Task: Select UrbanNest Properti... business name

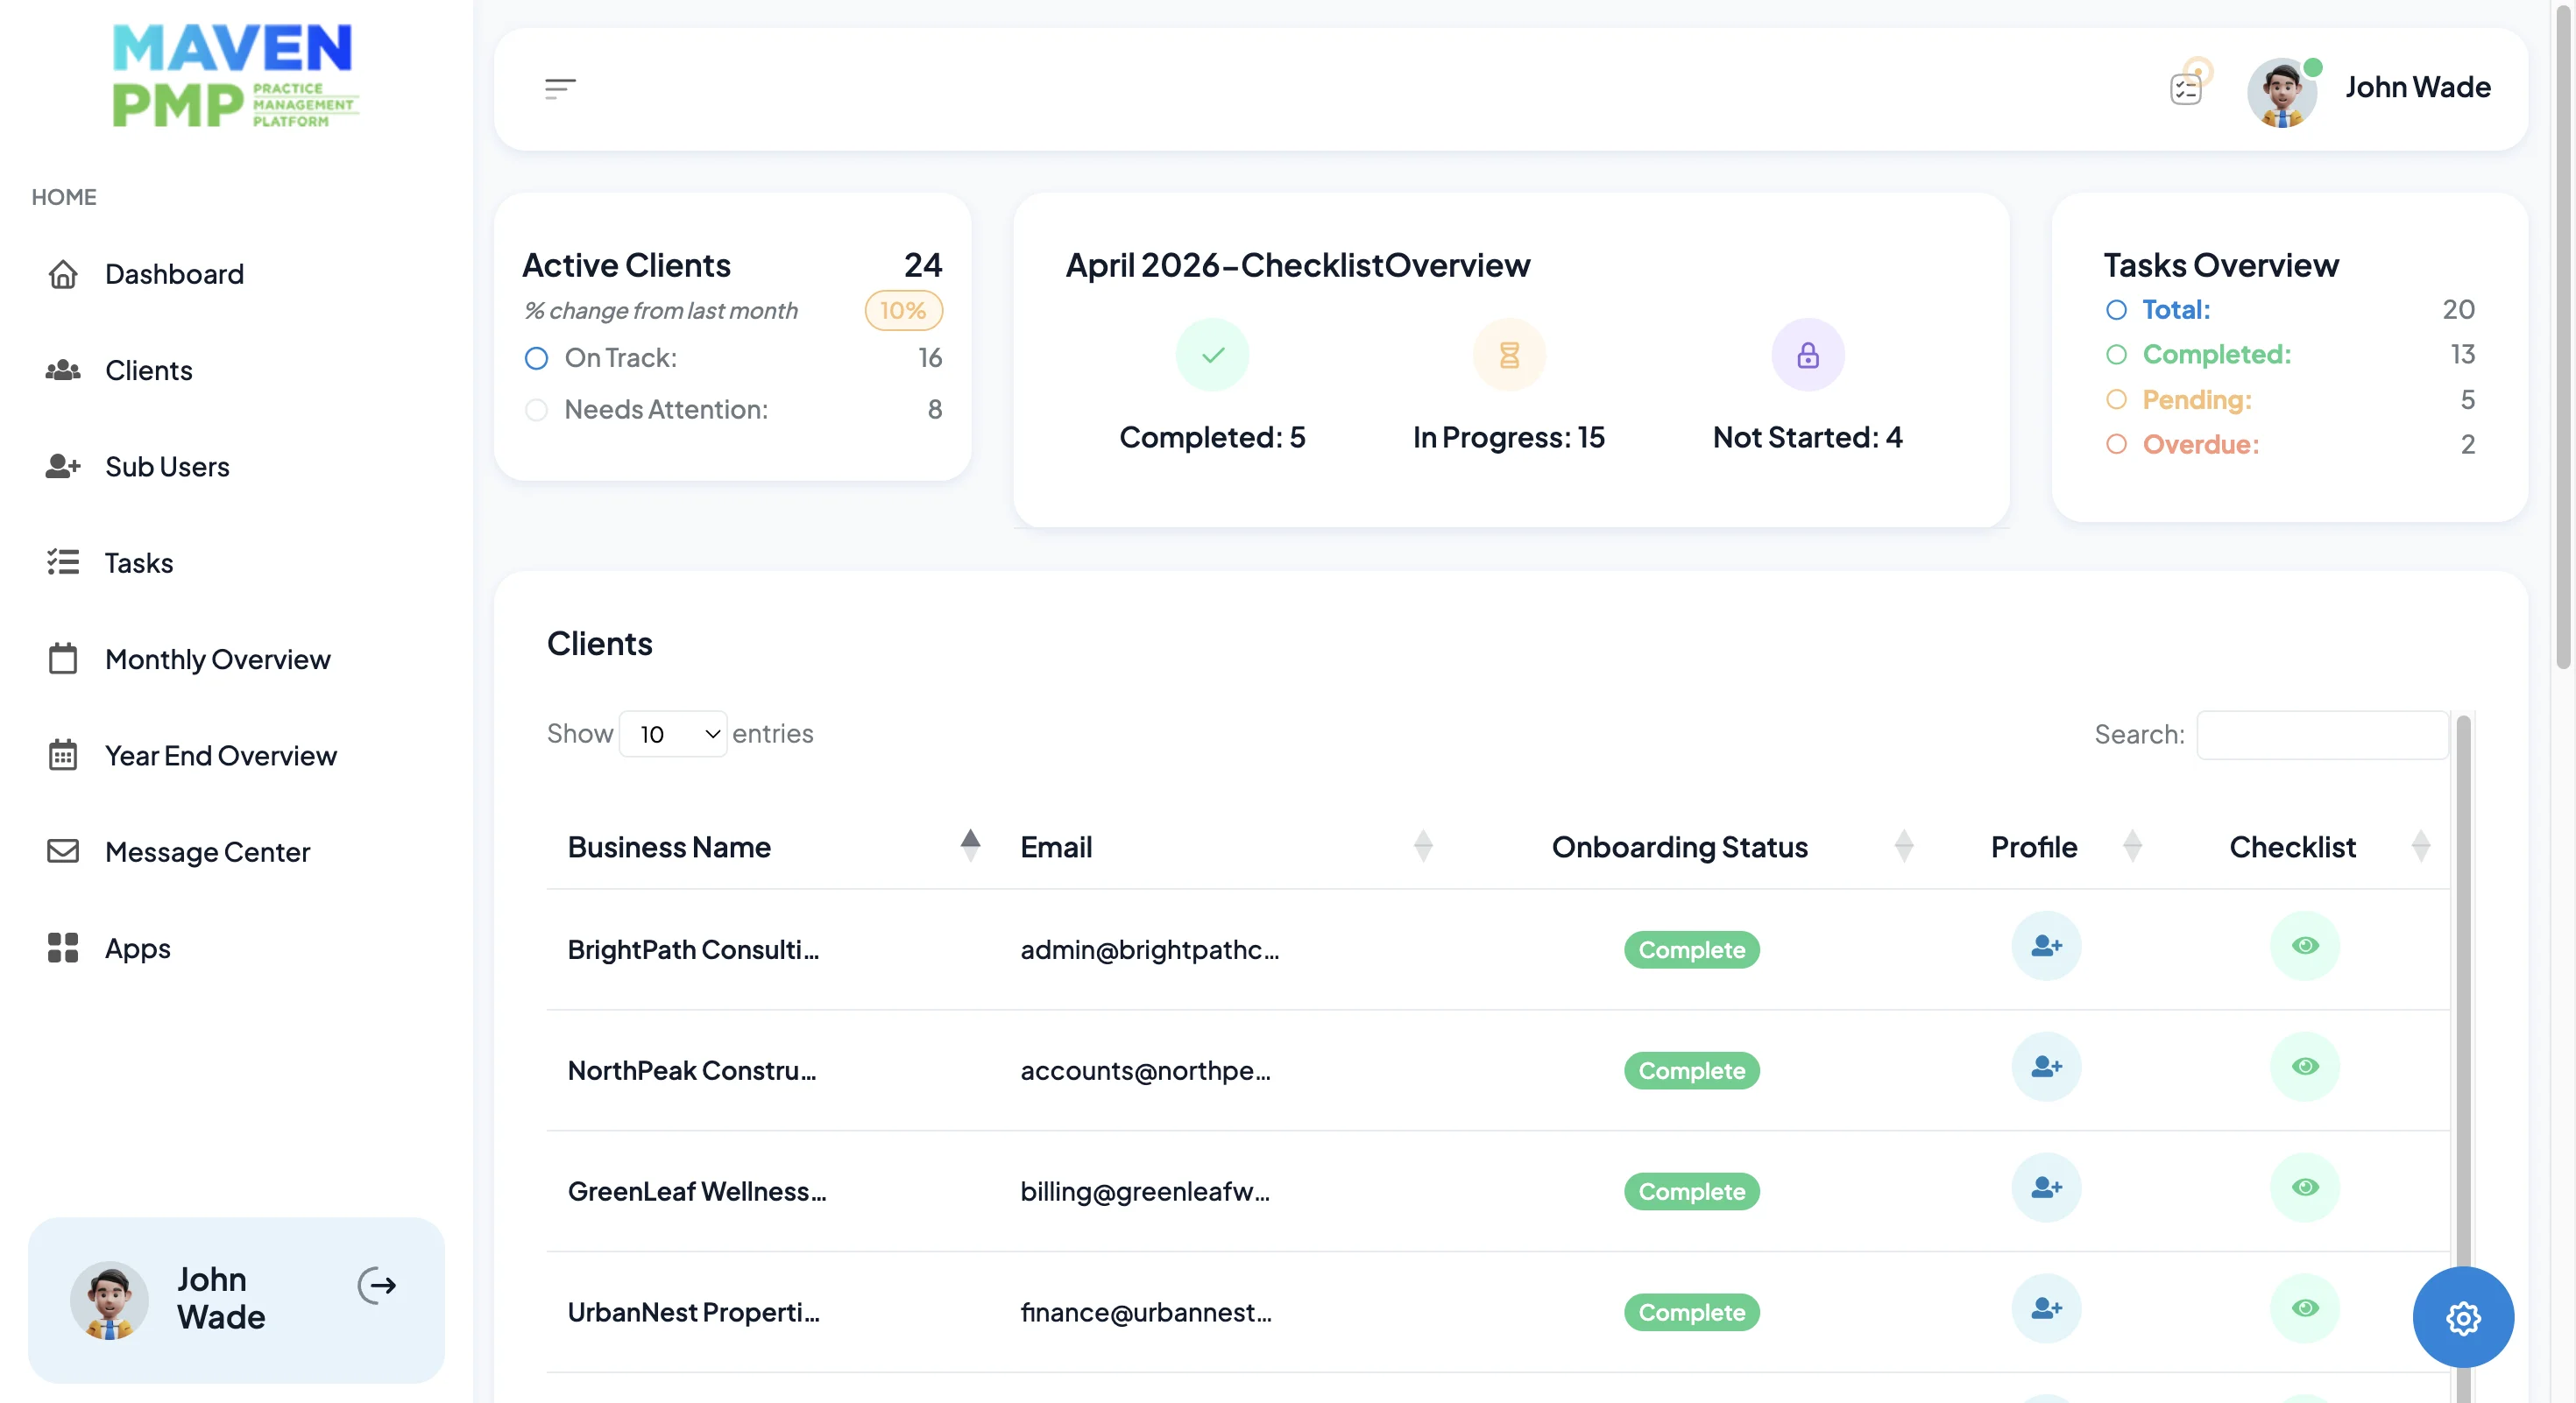Action: pos(694,1312)
